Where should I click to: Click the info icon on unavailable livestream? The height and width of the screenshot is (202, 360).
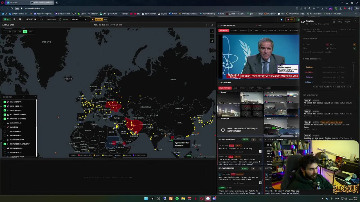tap(223, 130)
